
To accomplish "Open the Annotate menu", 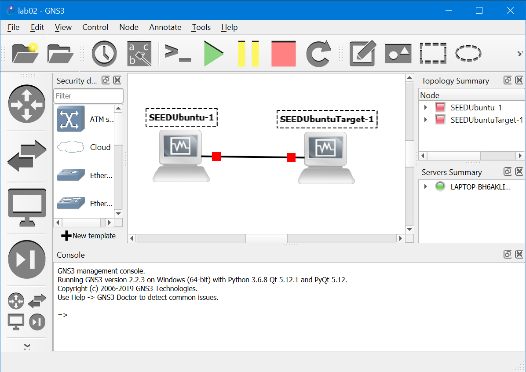I will coord(165,27).
